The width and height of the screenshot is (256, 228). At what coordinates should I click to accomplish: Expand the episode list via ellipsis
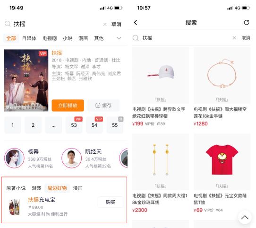(x=53, y=125)
